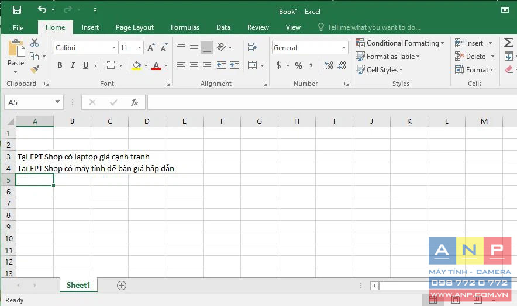This screenshot has width=517, height=306.
Task: Click the Font Color red A icon
Action: pyautogui.click(x=156, y=65)
